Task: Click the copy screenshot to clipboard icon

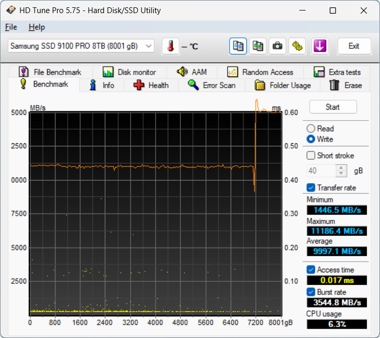Action: (258, 46)
